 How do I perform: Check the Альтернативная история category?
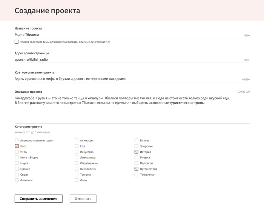[x=17, y=140]
